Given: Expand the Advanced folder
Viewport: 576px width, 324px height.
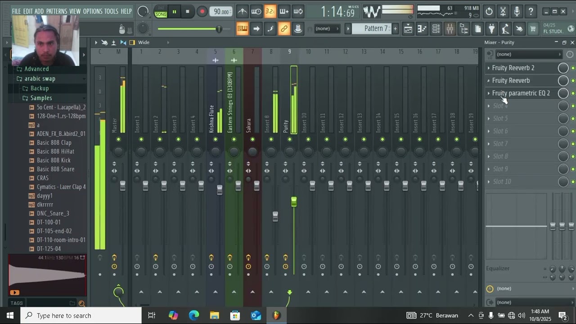Looking at the screenshot, I should [x=36, y=69].
